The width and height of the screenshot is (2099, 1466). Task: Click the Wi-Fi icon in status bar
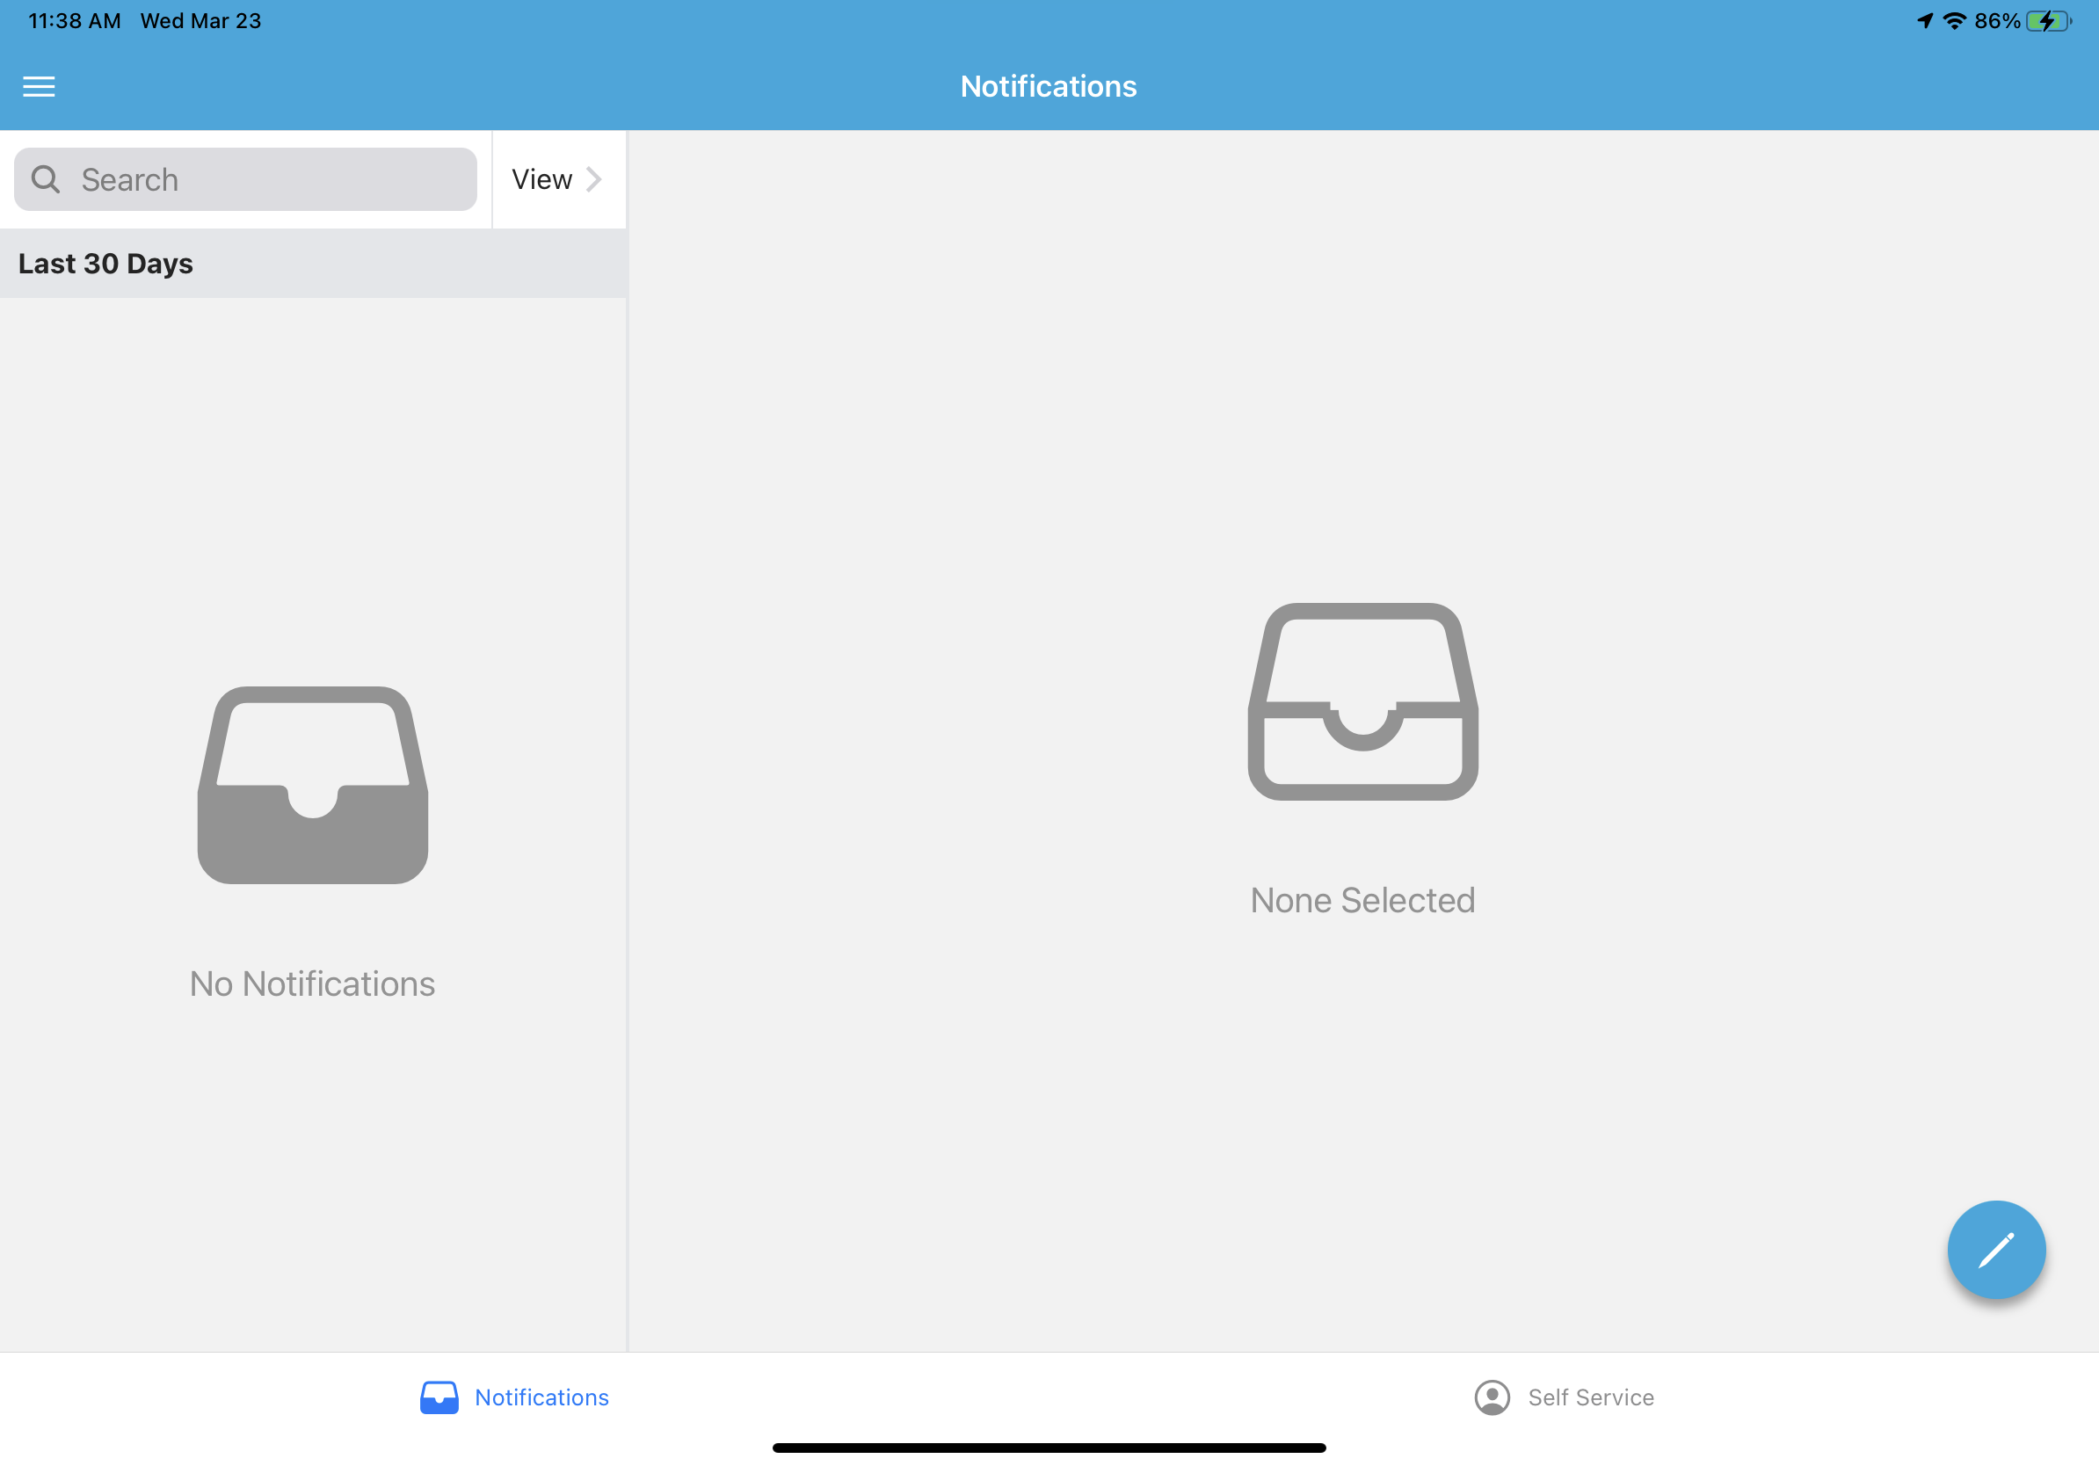(x=1955, y=21)
